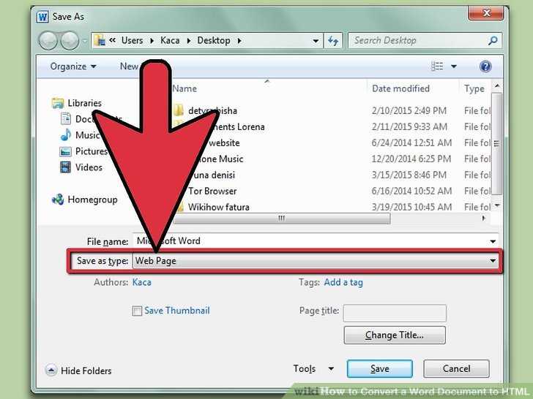The width and height of the screenshot is (533, 399).
Task: Select the Tor Browser folder
Action: click(212, 191)
